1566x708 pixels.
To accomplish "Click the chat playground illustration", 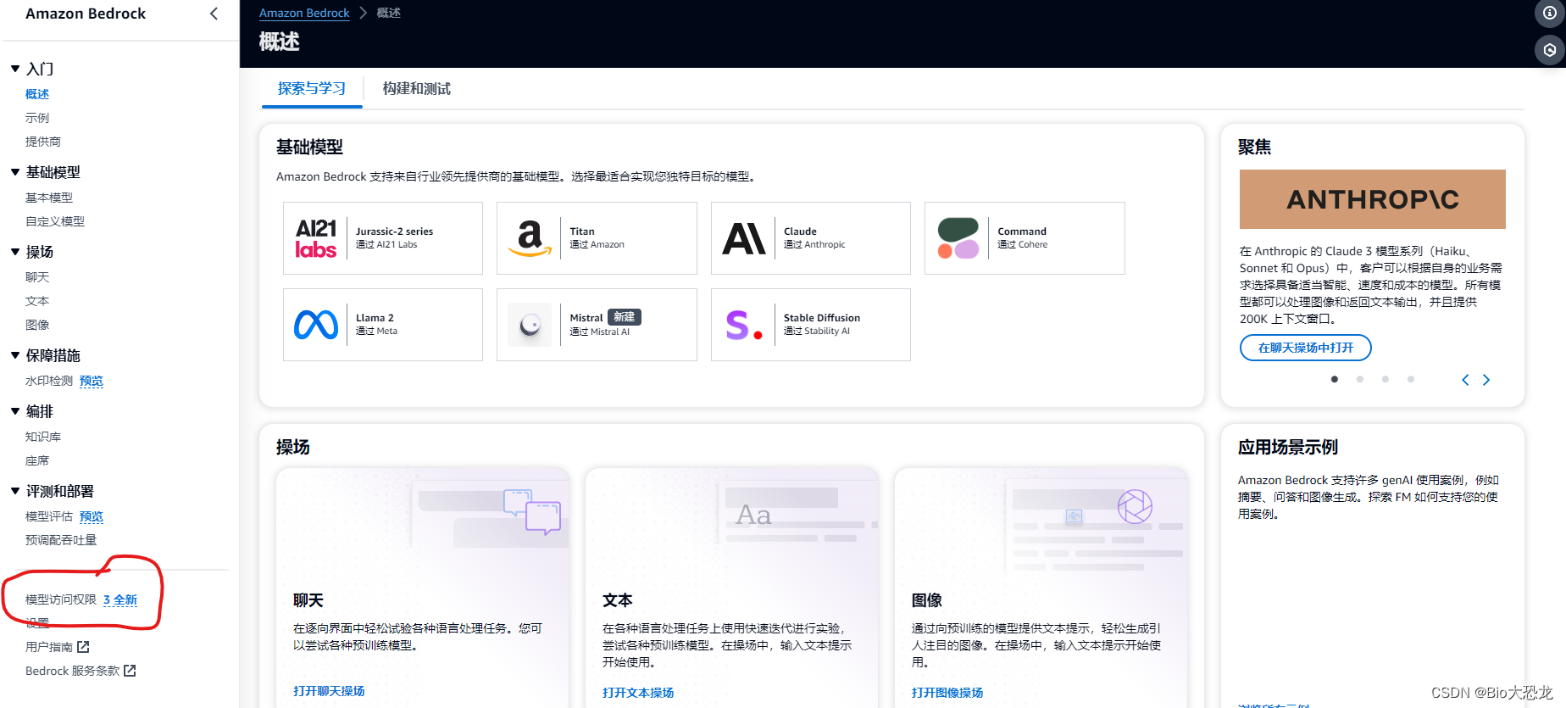I will click(490, 514).
